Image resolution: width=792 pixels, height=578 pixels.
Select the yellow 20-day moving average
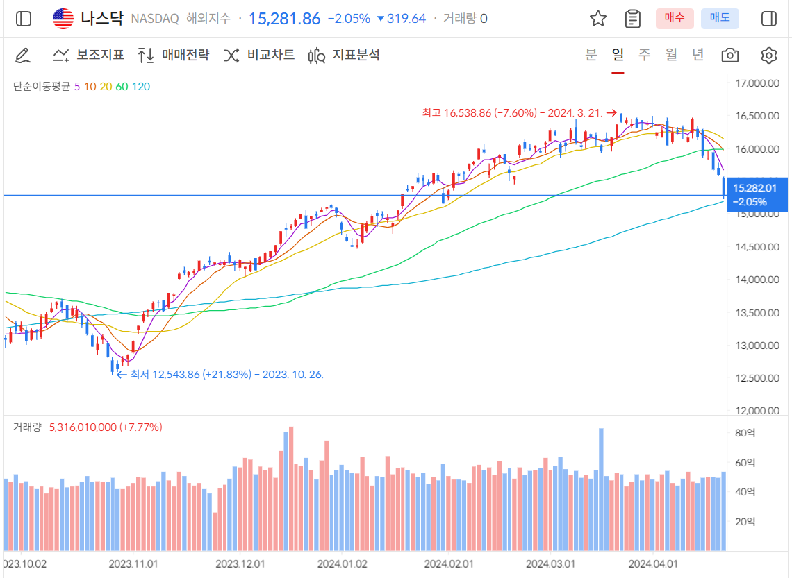(x=106, y=86)
